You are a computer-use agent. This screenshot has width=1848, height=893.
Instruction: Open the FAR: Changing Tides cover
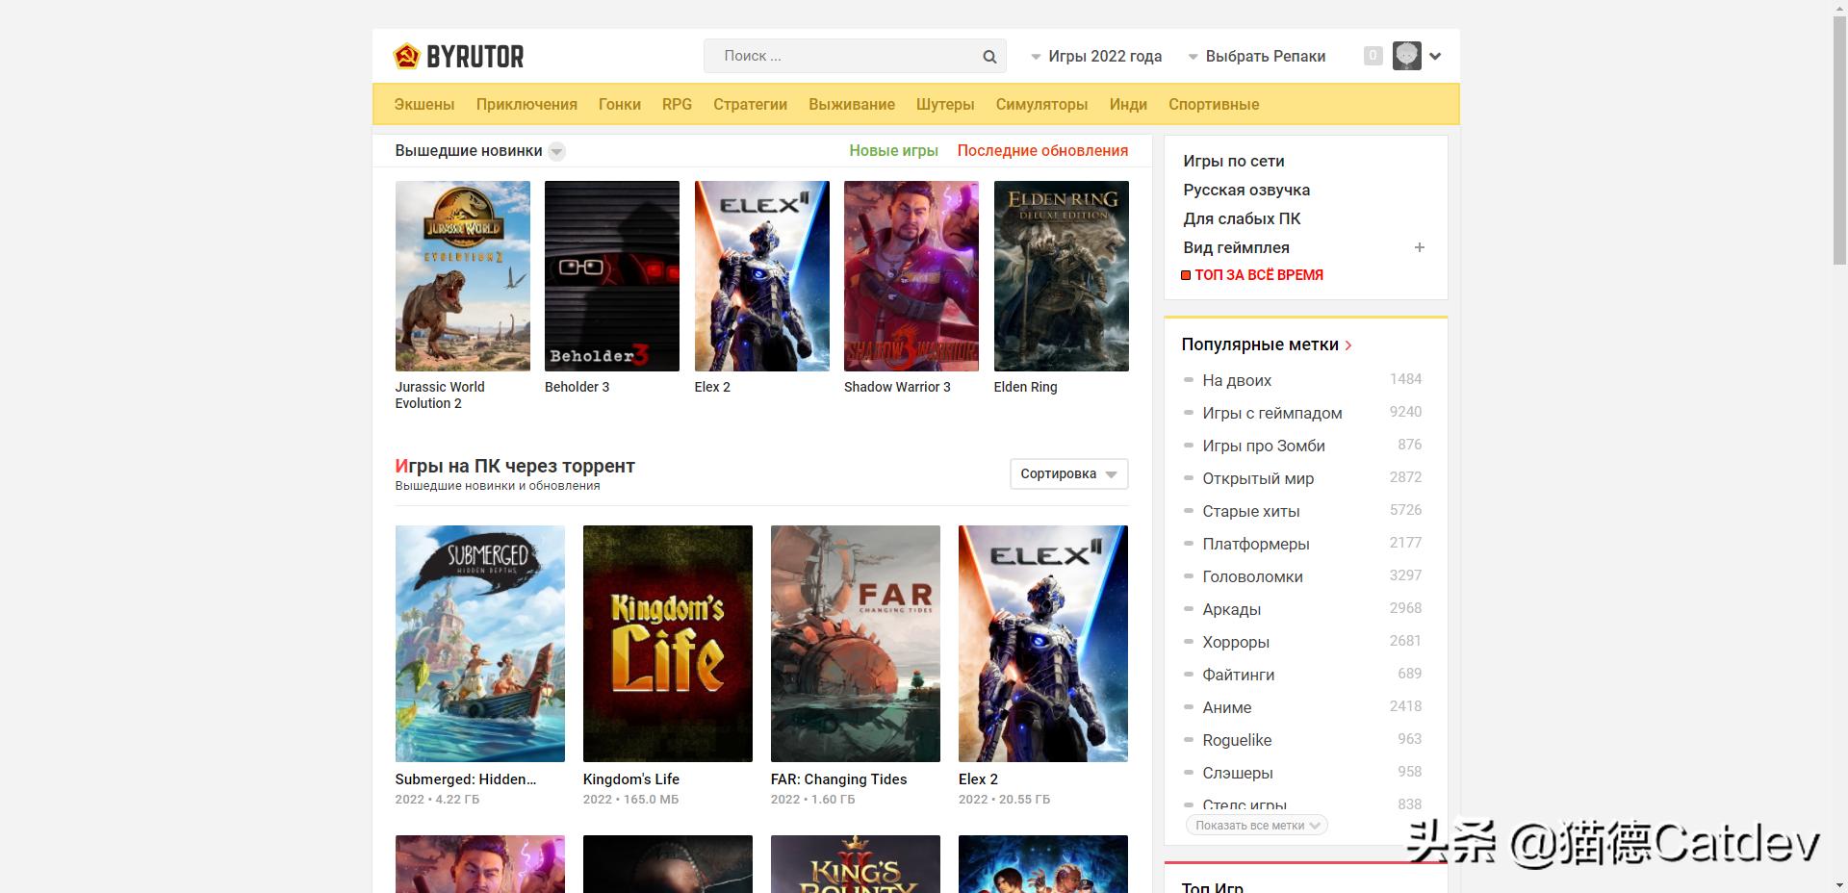(856, 644)
